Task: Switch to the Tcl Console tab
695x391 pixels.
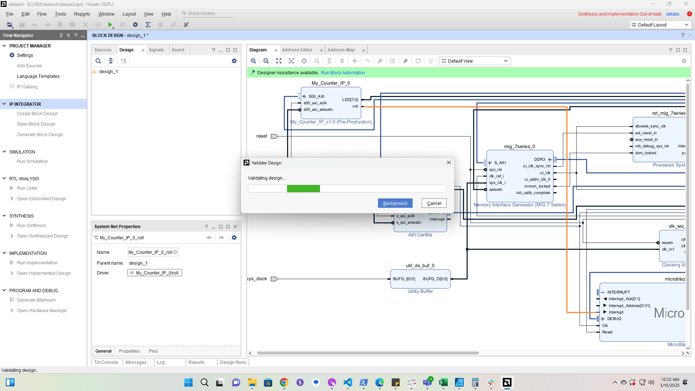Action: click(x=106, y=362)
